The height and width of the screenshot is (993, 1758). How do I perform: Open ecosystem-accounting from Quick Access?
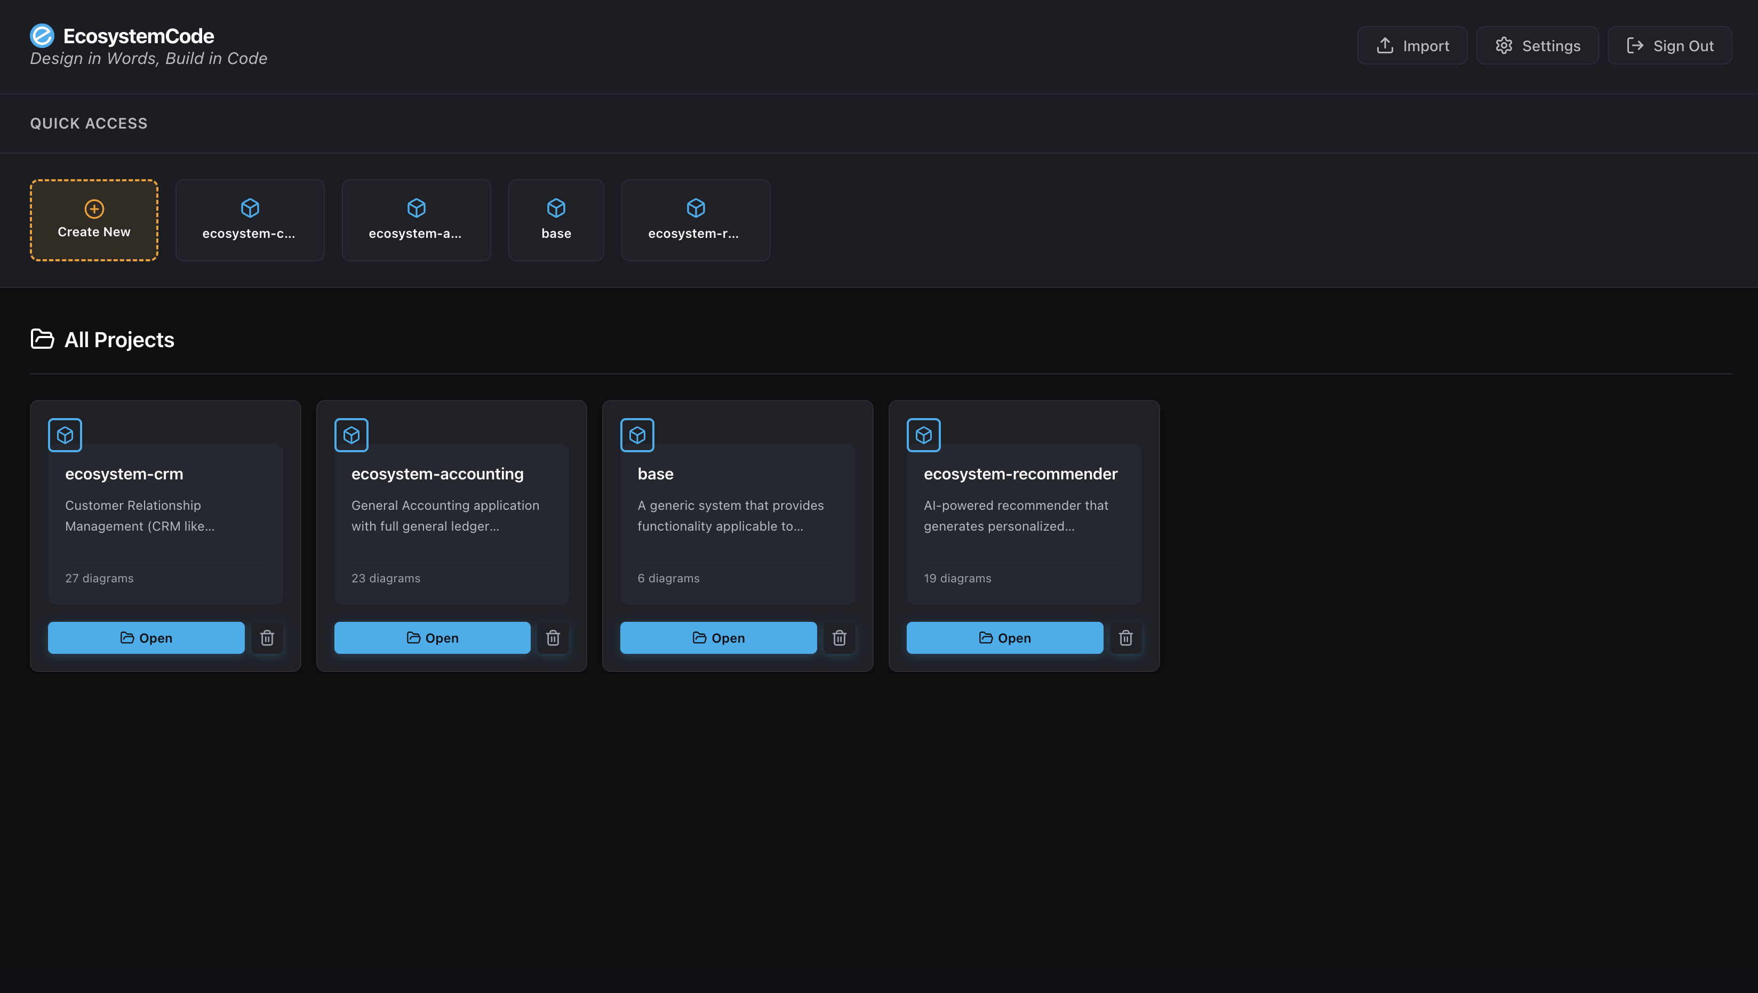pyautogui.click(x=415, y=220)
